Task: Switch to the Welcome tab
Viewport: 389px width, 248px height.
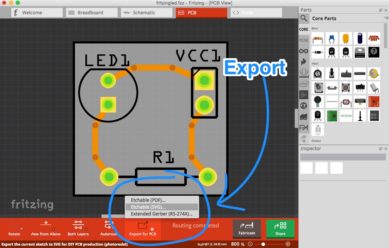Action: pyautogui.click(x=37, y=13)
